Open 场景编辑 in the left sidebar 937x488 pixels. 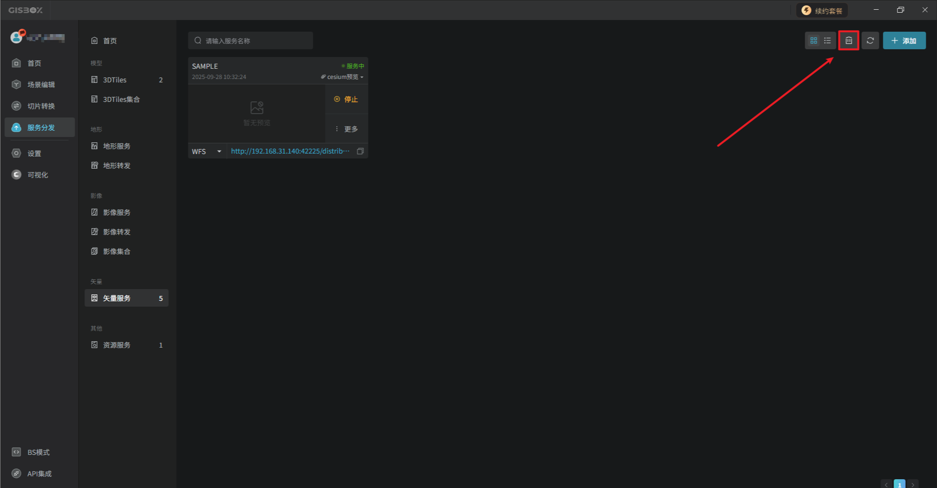point(41,85)
